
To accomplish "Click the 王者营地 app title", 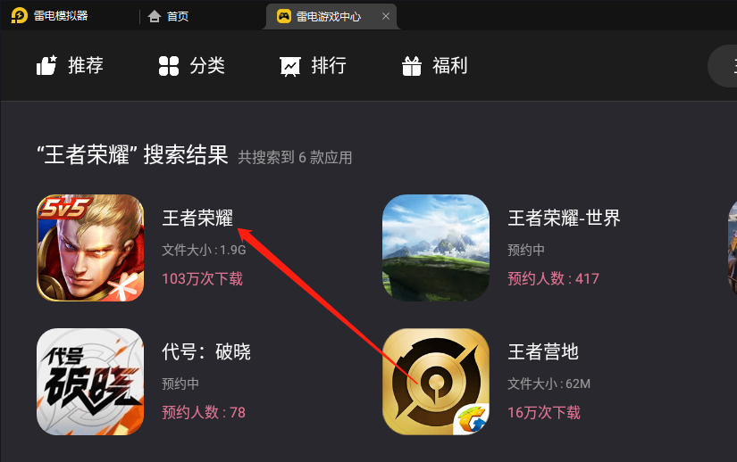I will (543, 351).
